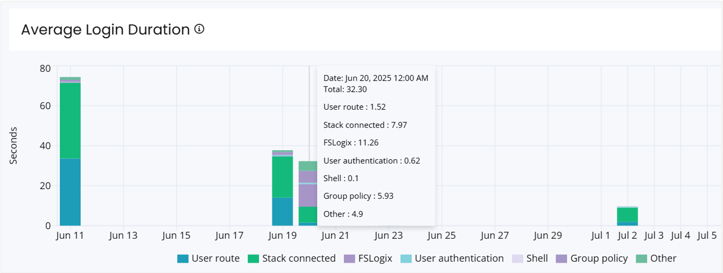
Task: Toggle the Shell series legend label
Action: tap(537, 259)
